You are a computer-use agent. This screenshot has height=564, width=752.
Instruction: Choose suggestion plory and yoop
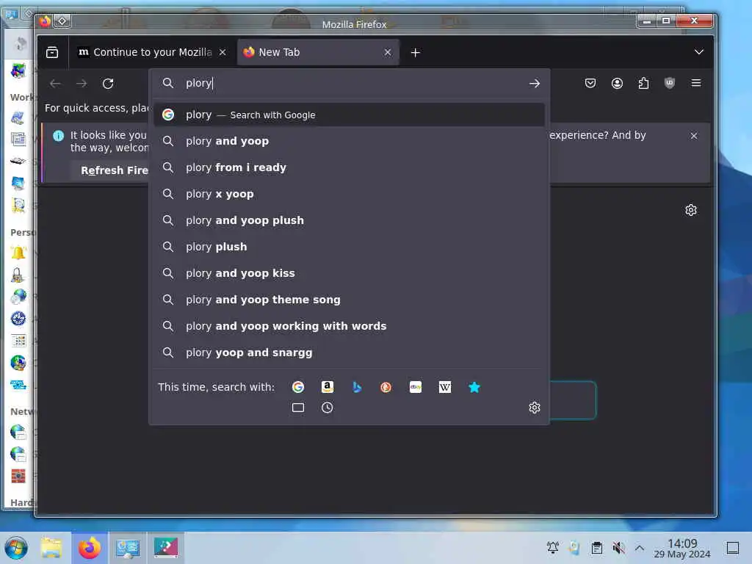tap(349, 141)
